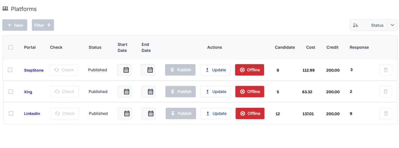Expand the Status sort dropdown chevron

(392, 25)
